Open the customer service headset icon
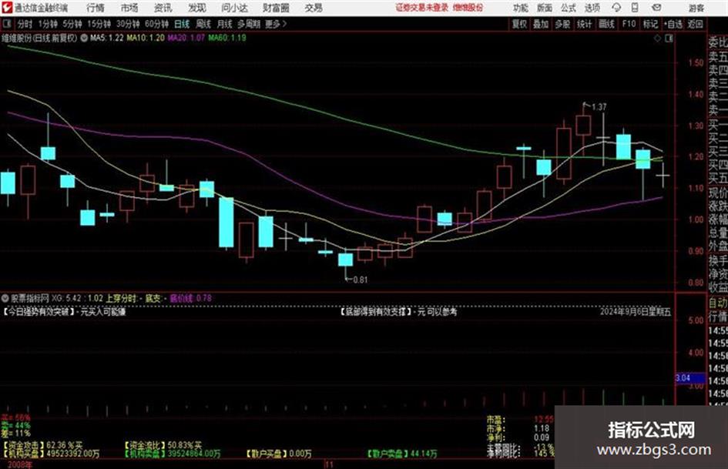The height and width of the screenshot is (469, 728). [616, 8]
